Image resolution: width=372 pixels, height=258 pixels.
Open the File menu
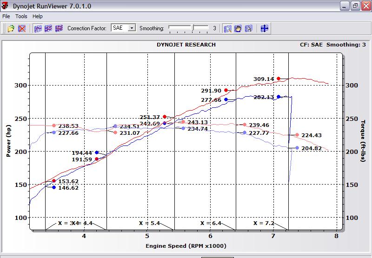coord(6,16)
